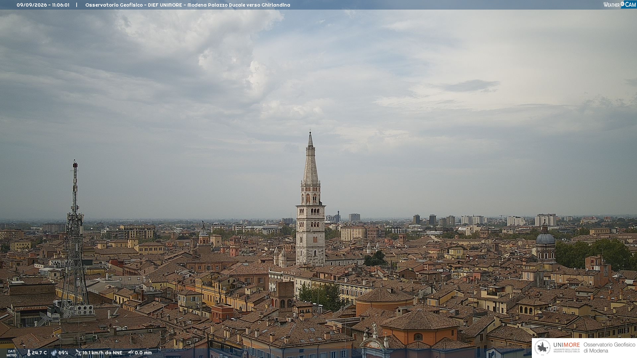Select the 0.0 mm rainfall reading
The width and height of the screenshot is (637, 358).
pos(143,353)
